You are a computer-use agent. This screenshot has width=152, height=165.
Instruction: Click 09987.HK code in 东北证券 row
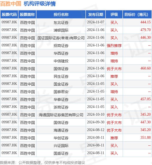point(9,22)
